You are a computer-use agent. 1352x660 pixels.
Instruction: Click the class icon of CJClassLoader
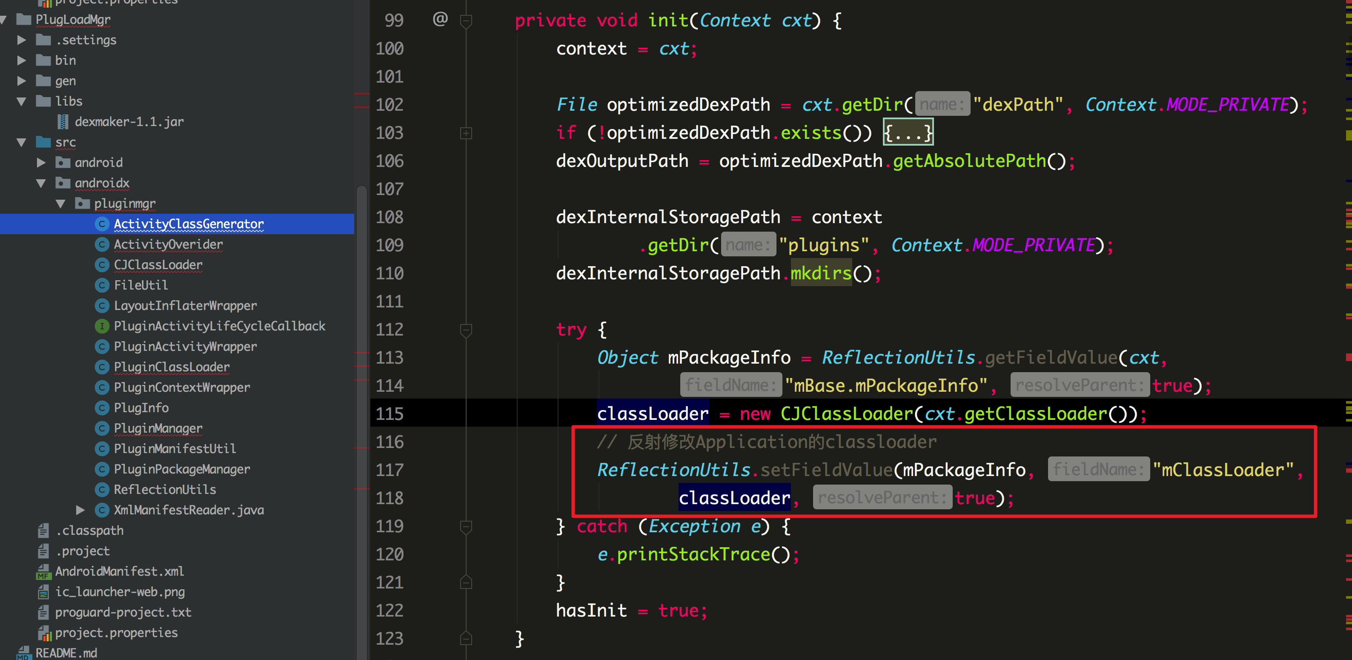pos(102,264)
